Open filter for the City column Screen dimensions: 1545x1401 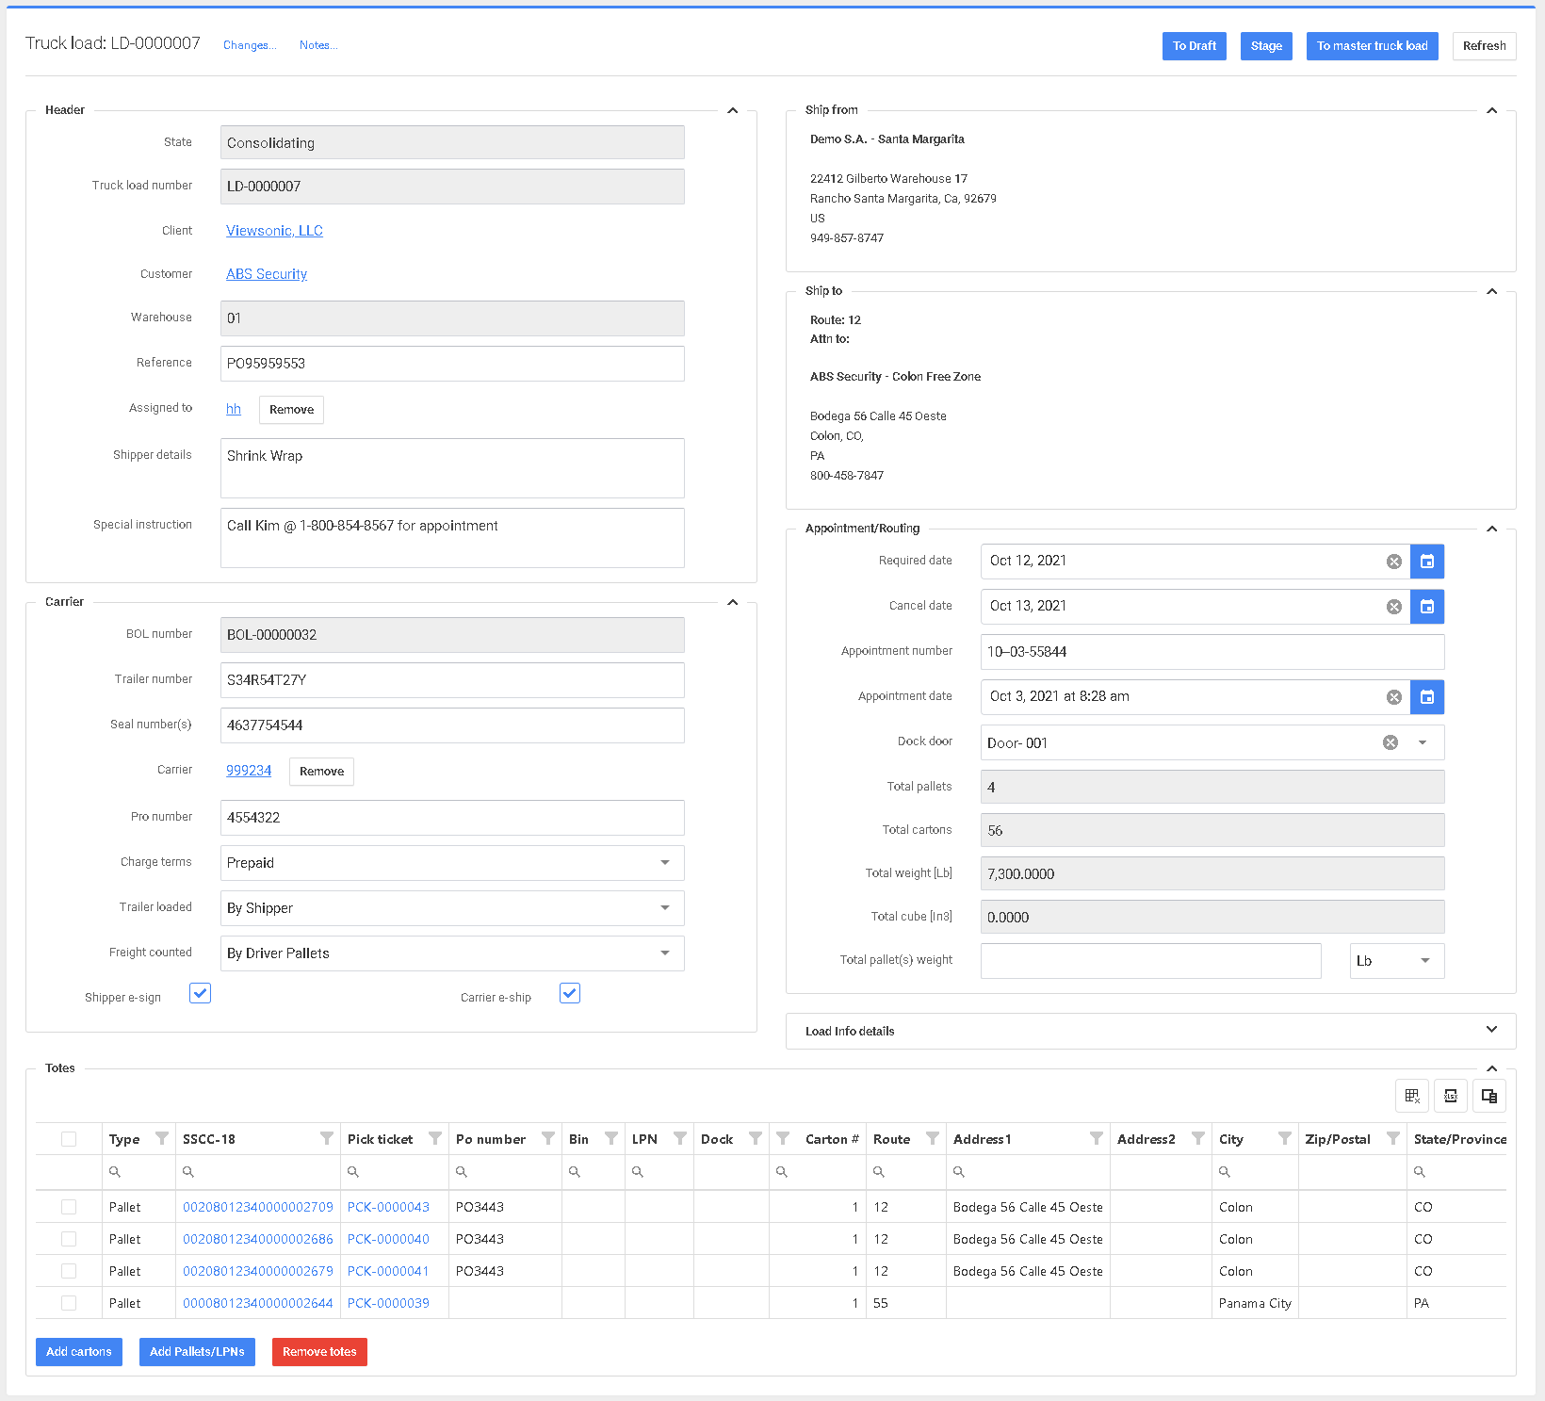1284,1139
